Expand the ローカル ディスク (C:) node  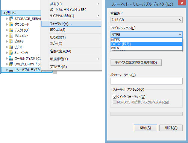7,58
